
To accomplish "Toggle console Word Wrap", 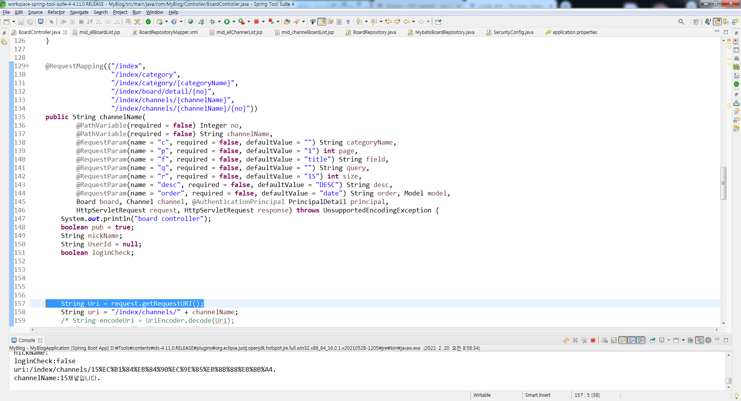I will [623, 340].
